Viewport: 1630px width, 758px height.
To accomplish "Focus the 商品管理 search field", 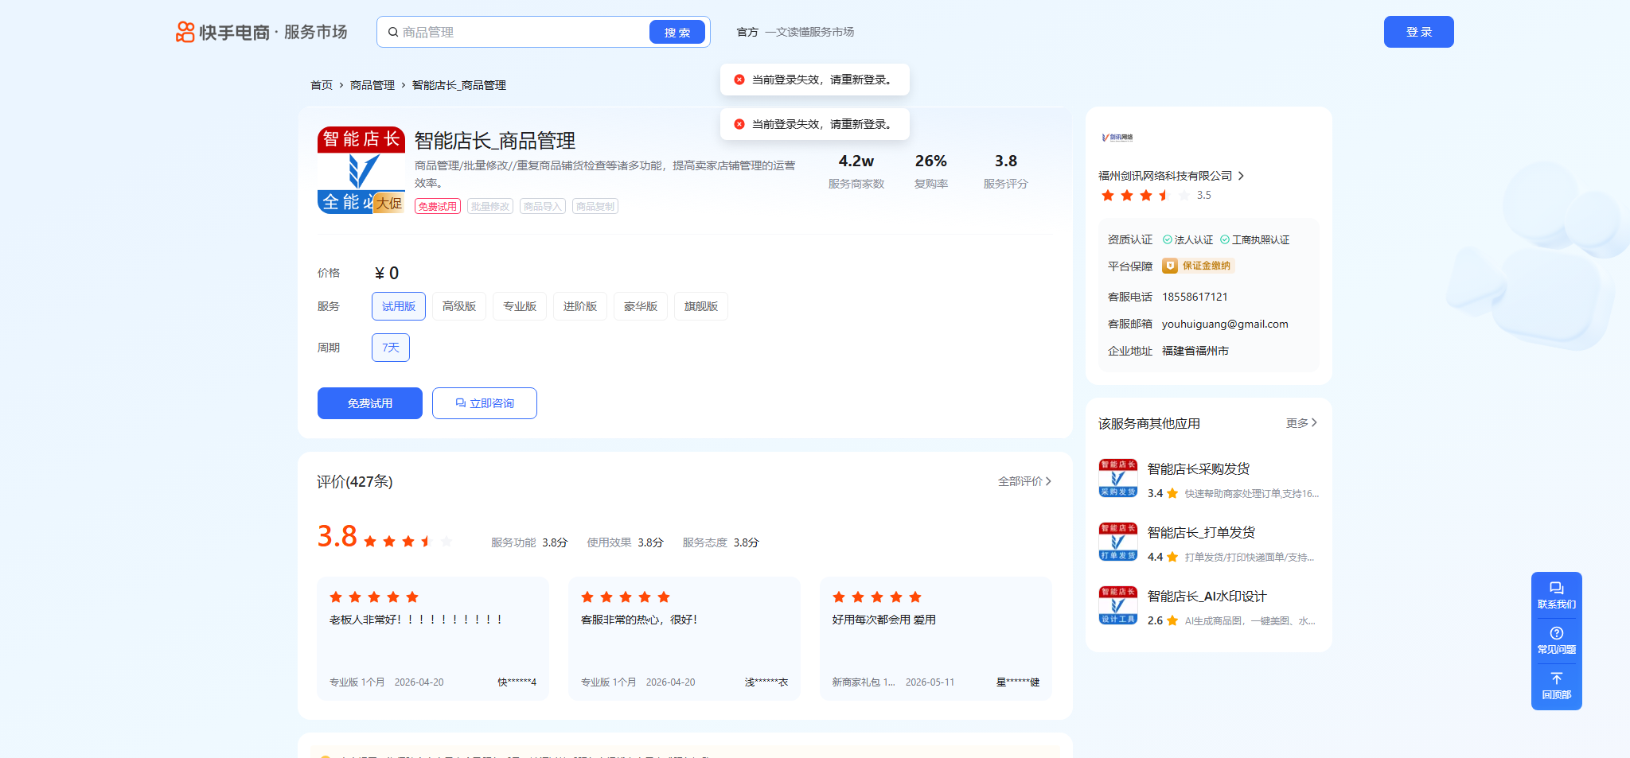I will (524, 33).
